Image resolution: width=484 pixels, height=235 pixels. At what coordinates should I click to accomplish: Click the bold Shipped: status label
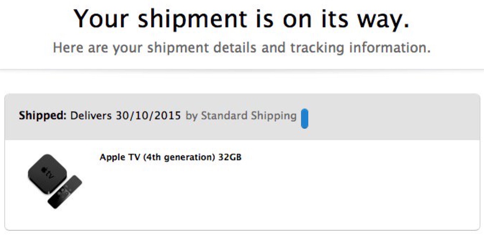[x=43, y=116]
